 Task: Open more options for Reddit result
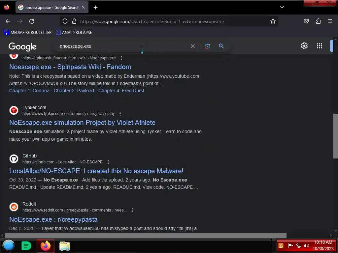[x=132, y=210]
